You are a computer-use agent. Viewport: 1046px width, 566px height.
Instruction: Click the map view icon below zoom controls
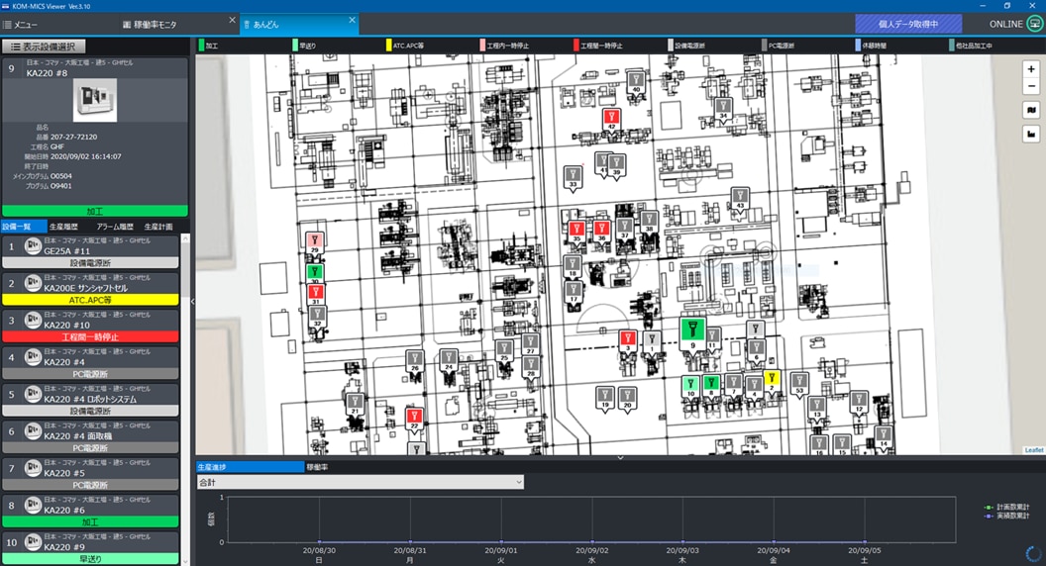click(x=1031, y=111)
